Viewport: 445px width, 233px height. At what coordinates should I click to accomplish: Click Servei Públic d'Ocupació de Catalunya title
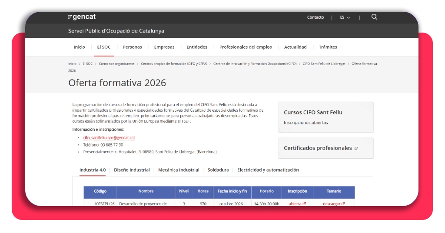click(116, 31)
